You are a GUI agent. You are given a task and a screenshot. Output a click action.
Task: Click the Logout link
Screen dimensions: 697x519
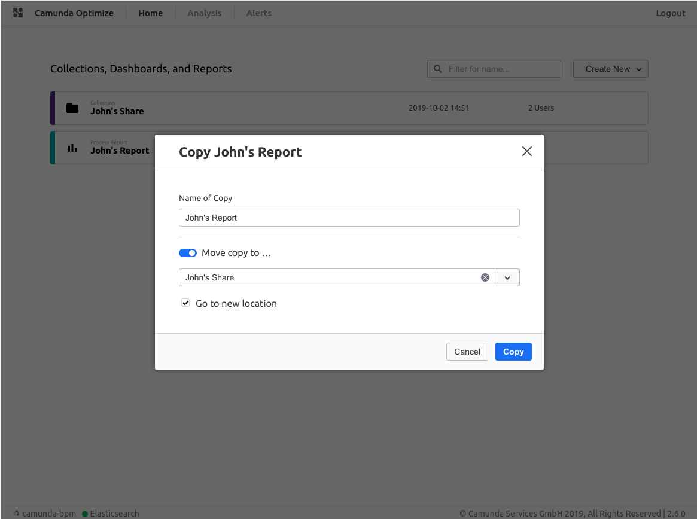click(670, 13)
